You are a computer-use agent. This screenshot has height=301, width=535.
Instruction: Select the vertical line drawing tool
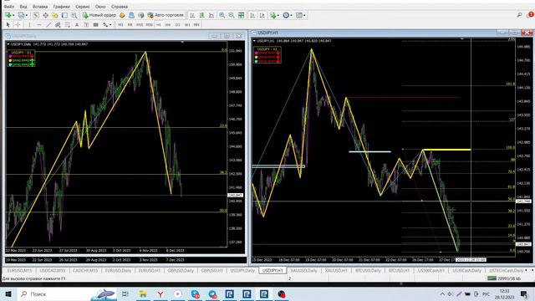click(x=29, y=24)
